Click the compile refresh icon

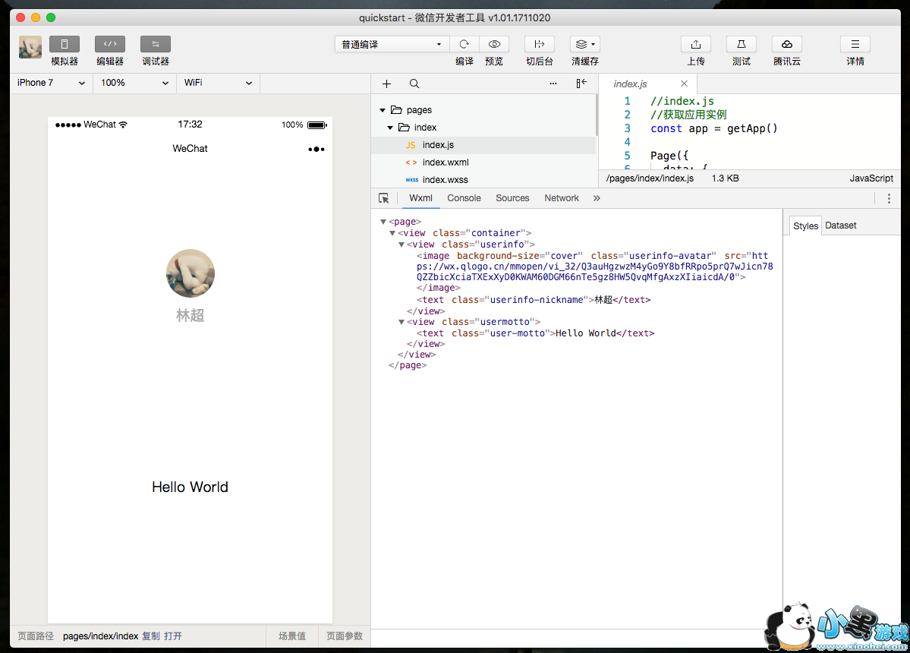pos(464,44)
